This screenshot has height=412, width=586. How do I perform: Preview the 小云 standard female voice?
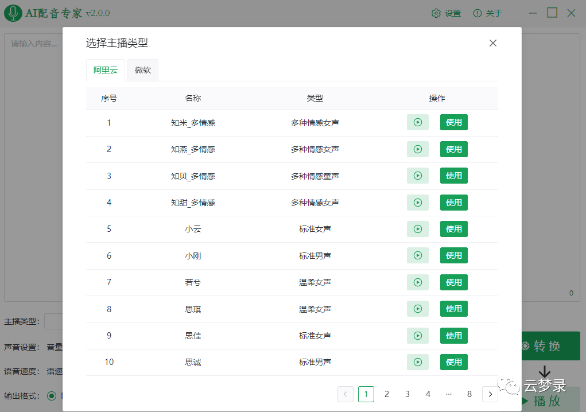coord(418,229)
